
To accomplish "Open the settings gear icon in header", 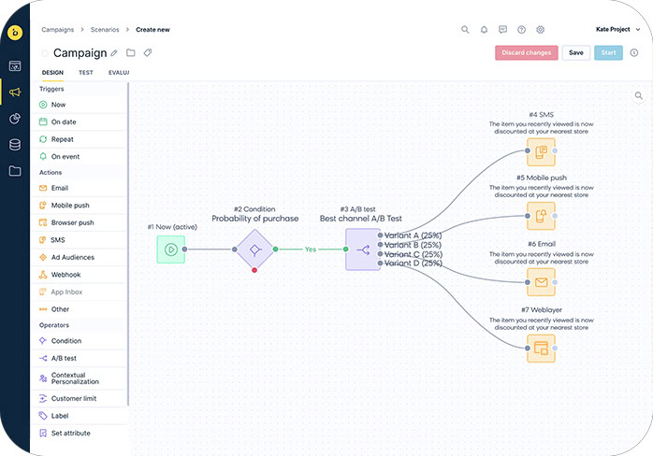I will [x=540, y=30].
